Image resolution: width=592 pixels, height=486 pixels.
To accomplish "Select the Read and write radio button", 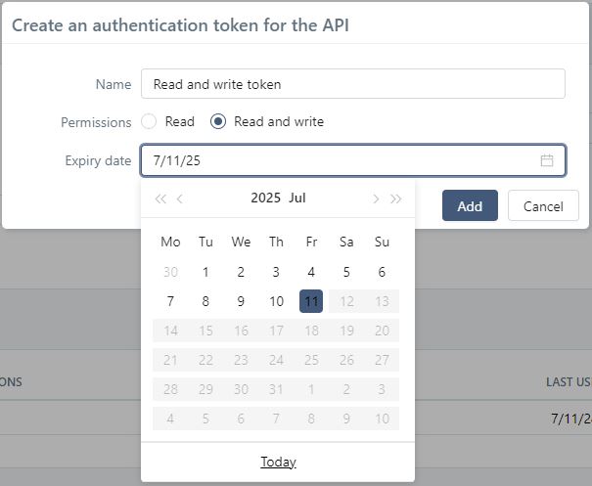I will coord(218,122).
